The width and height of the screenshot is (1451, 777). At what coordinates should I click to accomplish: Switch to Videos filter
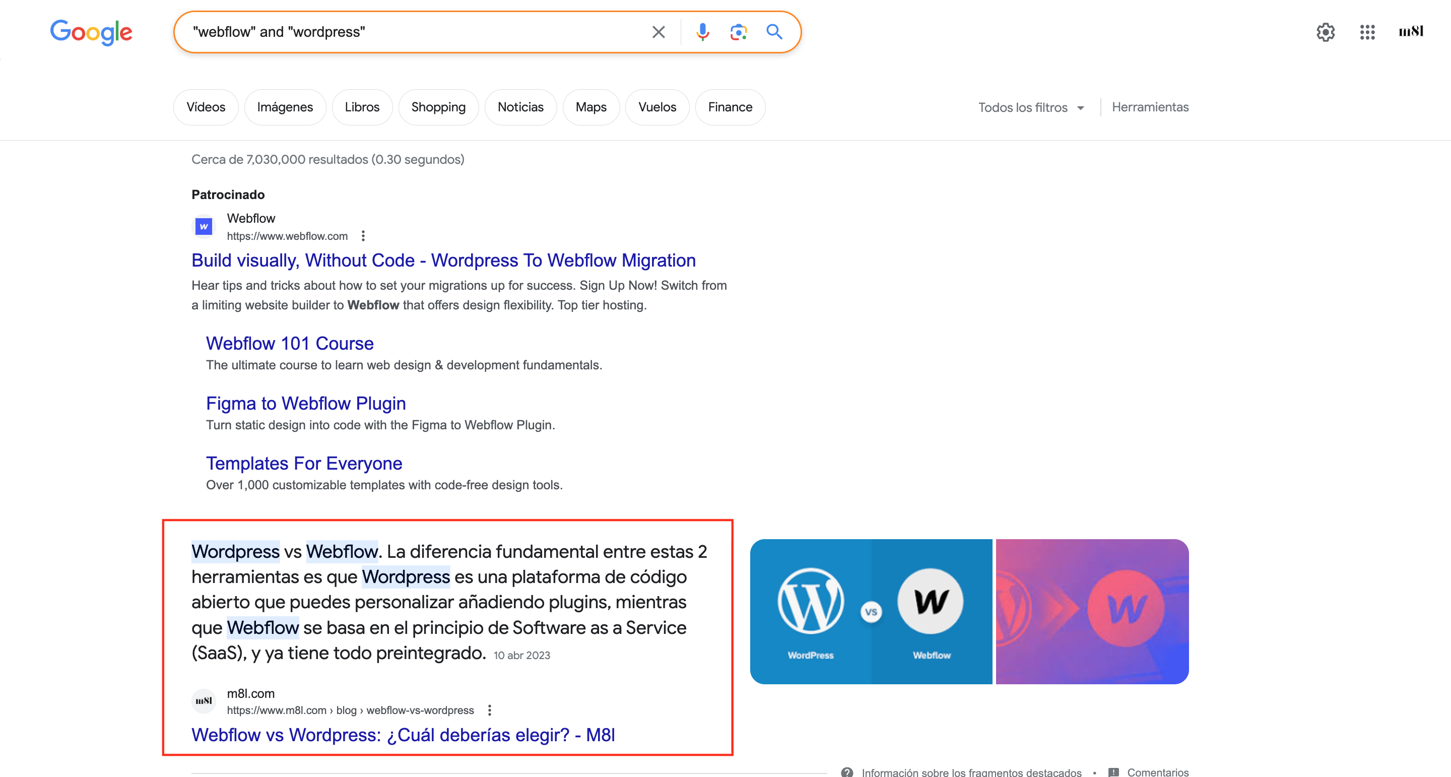tap(206, 107)
